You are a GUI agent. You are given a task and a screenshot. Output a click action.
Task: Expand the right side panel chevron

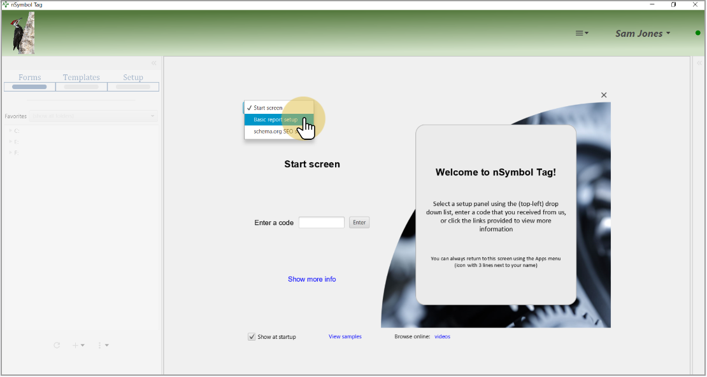click(700, 63)
